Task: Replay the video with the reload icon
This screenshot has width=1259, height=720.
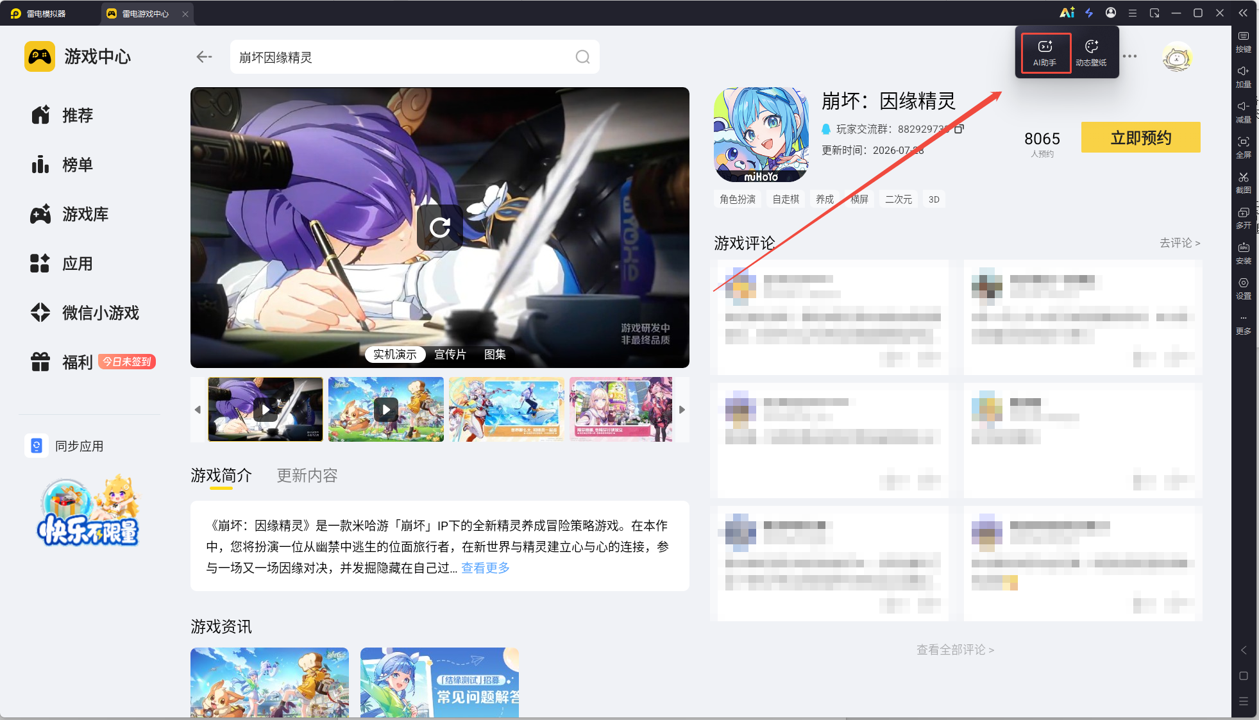Action: coord(440,227)
